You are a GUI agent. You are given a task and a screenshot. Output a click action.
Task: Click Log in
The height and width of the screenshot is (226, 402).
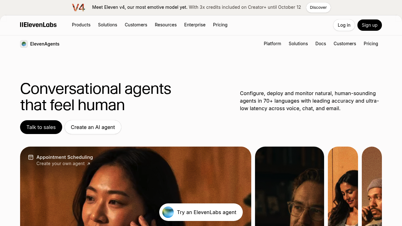(x=344, y=25)
